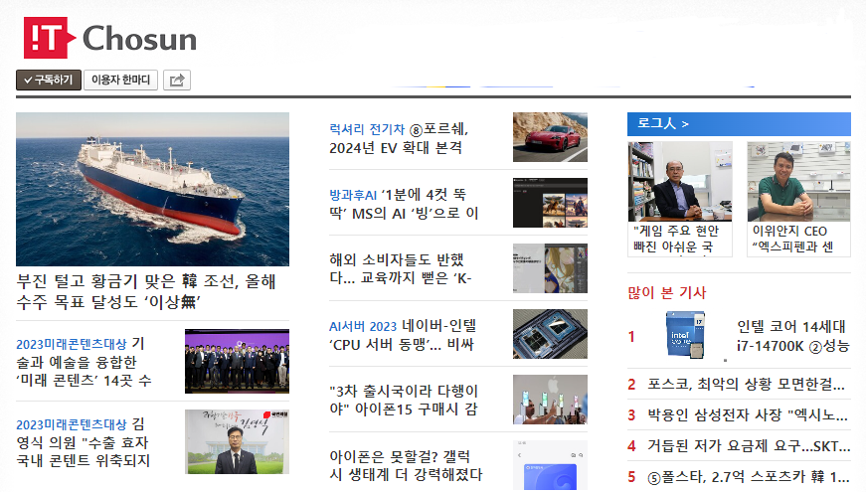866x492 pixels.
Task: Open ranked article 폴스타, 2.7억 스포츠카
Action: (749, 477)
